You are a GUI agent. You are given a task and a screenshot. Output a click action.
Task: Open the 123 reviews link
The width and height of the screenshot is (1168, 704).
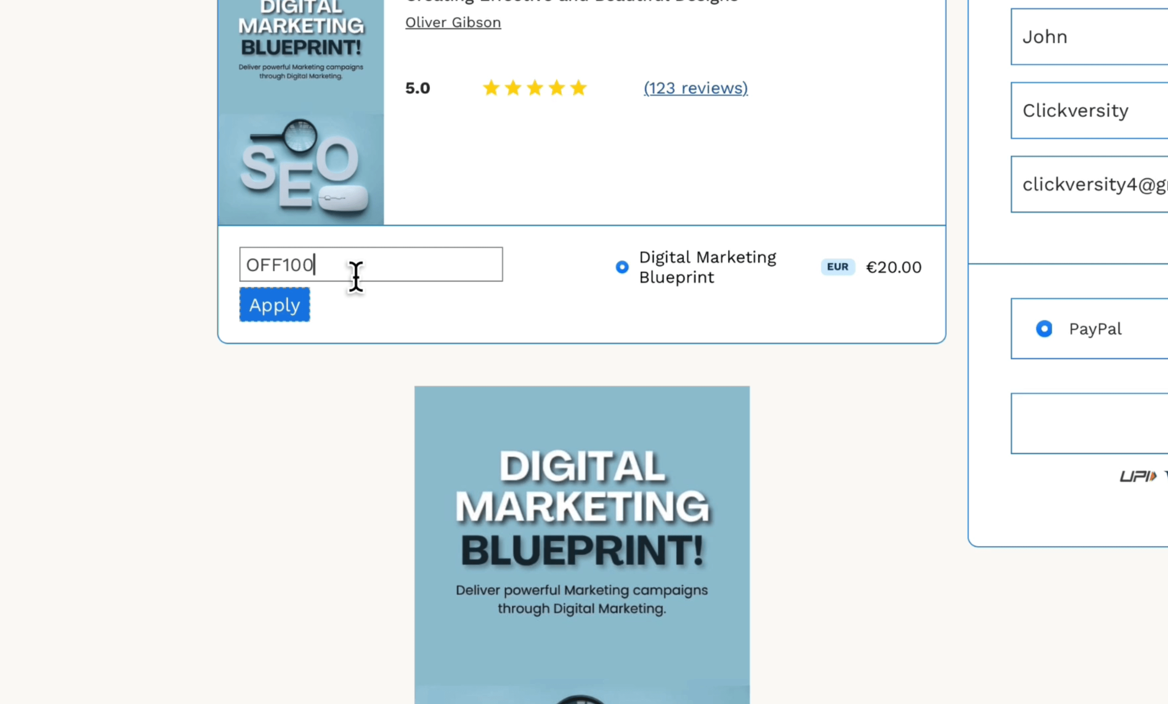click(x=695, y=88)
